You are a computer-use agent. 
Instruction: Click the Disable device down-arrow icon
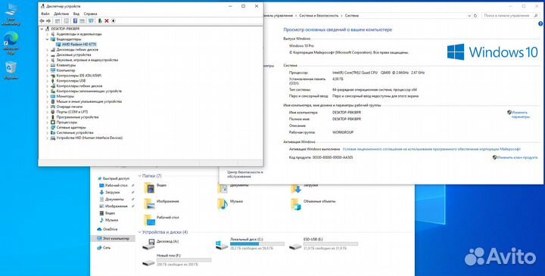tap(114, 21)
